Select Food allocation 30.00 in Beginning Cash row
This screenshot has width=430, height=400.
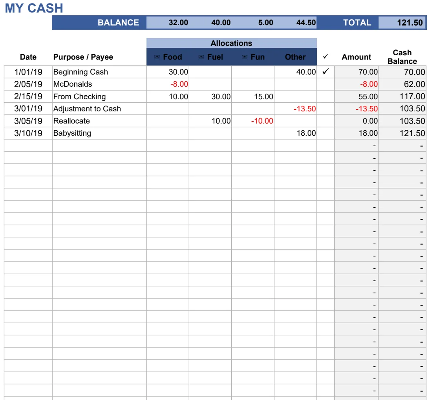pos(168,72)
